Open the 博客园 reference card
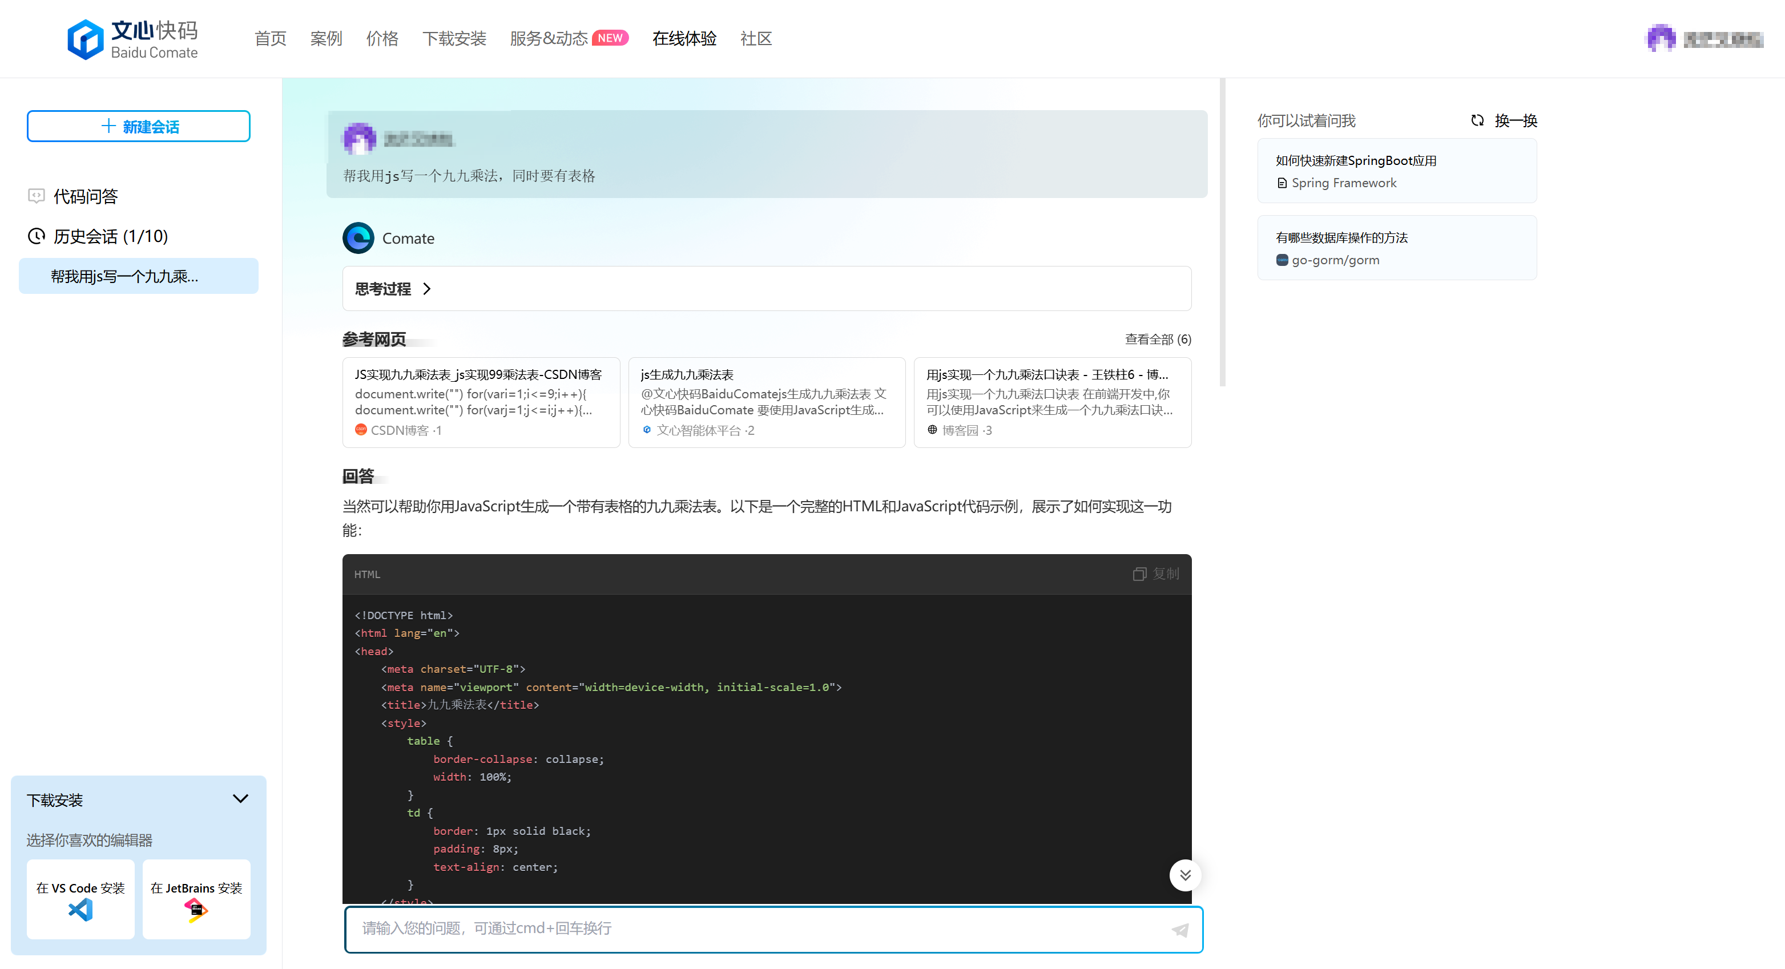The image size is (1785, 969). click(x=1053, y=402)
